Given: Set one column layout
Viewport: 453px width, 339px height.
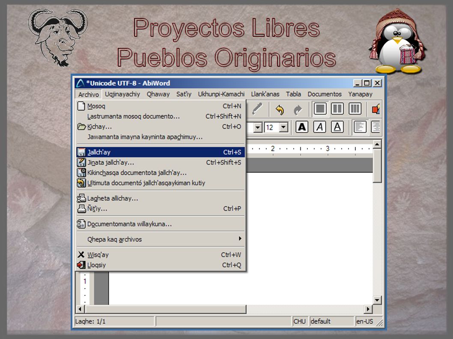Looking at the screenshot, I should tap(320, 109).
